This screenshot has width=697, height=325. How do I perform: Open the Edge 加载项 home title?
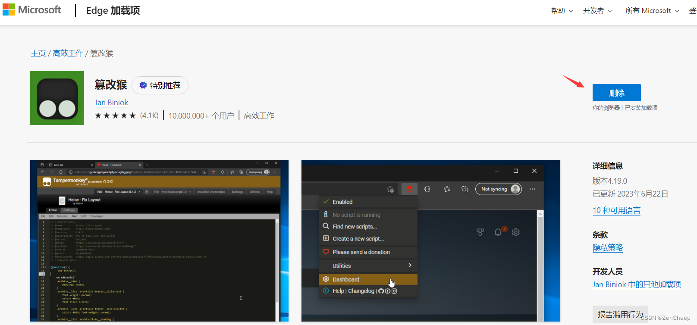[x=113, y=10]
